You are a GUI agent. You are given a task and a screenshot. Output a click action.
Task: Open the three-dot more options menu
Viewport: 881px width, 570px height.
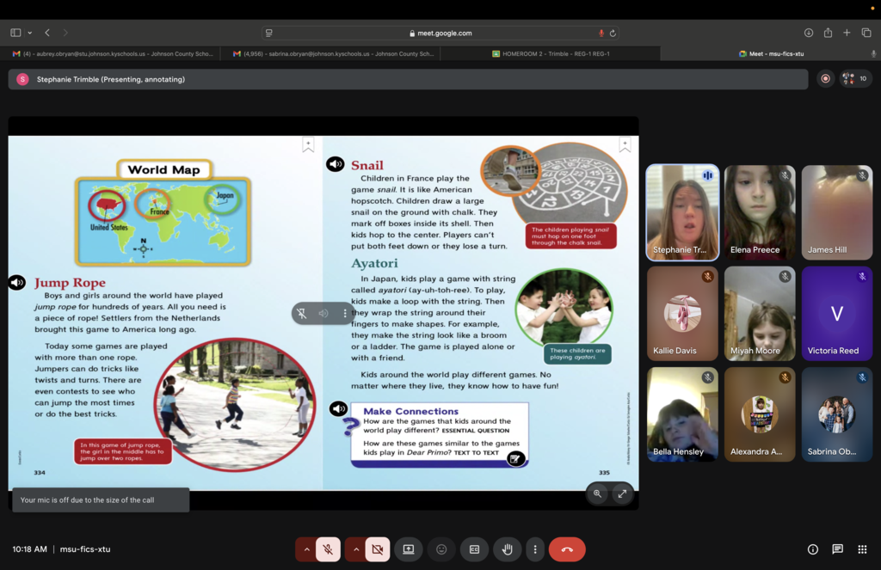[535, 549]
